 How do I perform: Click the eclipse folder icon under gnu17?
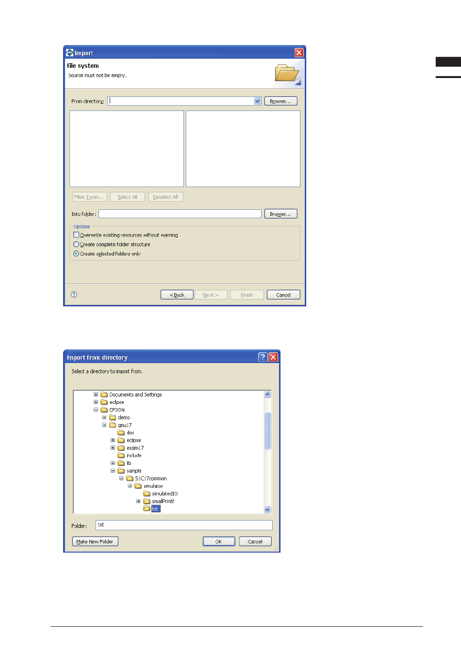[121, 440]
